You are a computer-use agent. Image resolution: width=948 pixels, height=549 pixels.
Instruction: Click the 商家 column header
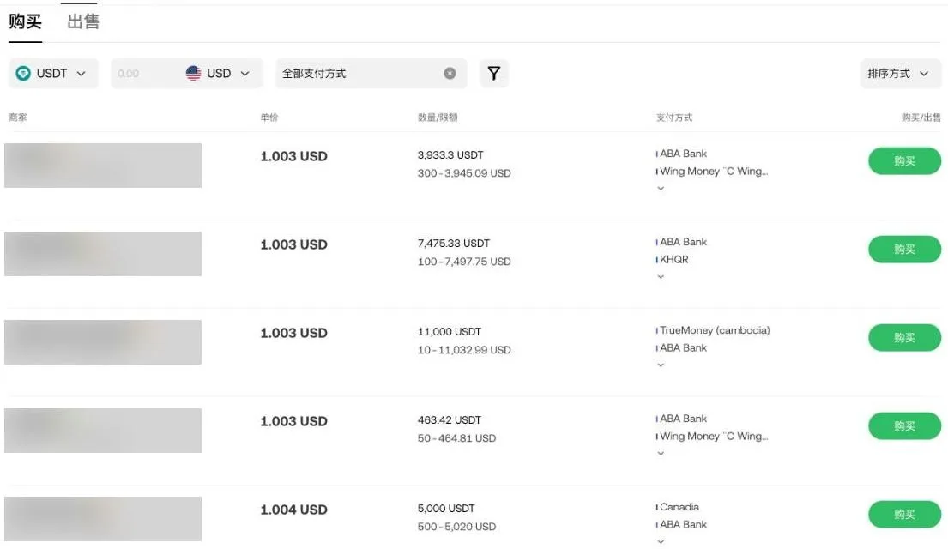[18, 118]
